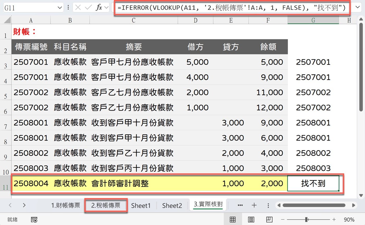Select the 借方 header cell
Screen dimensions: 365x225
pos(196,47)
